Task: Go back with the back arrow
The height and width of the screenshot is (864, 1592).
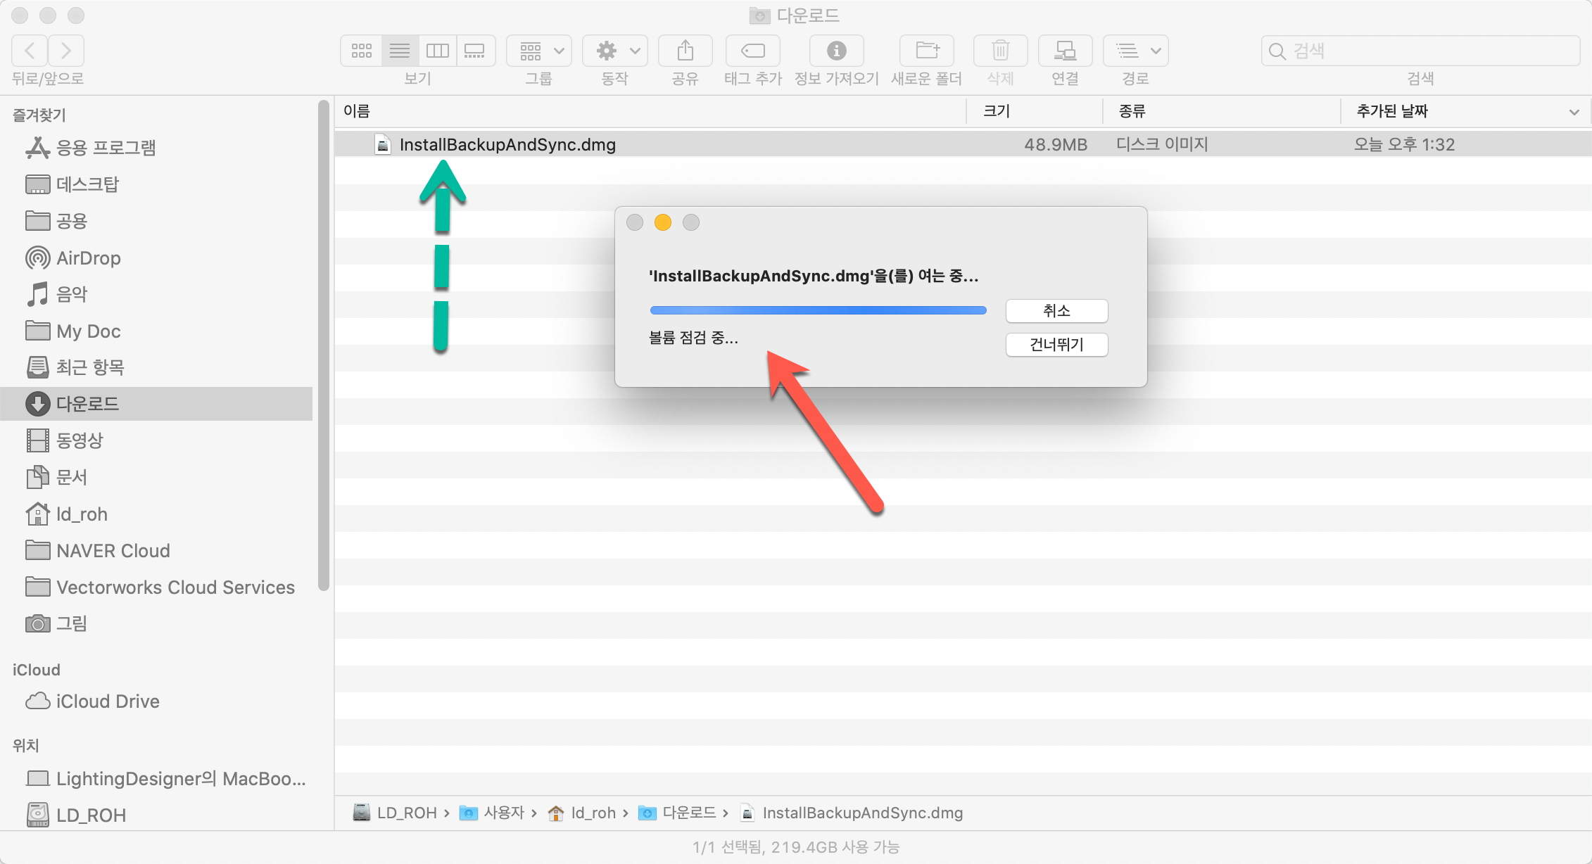Action: (x=30, y=51)
